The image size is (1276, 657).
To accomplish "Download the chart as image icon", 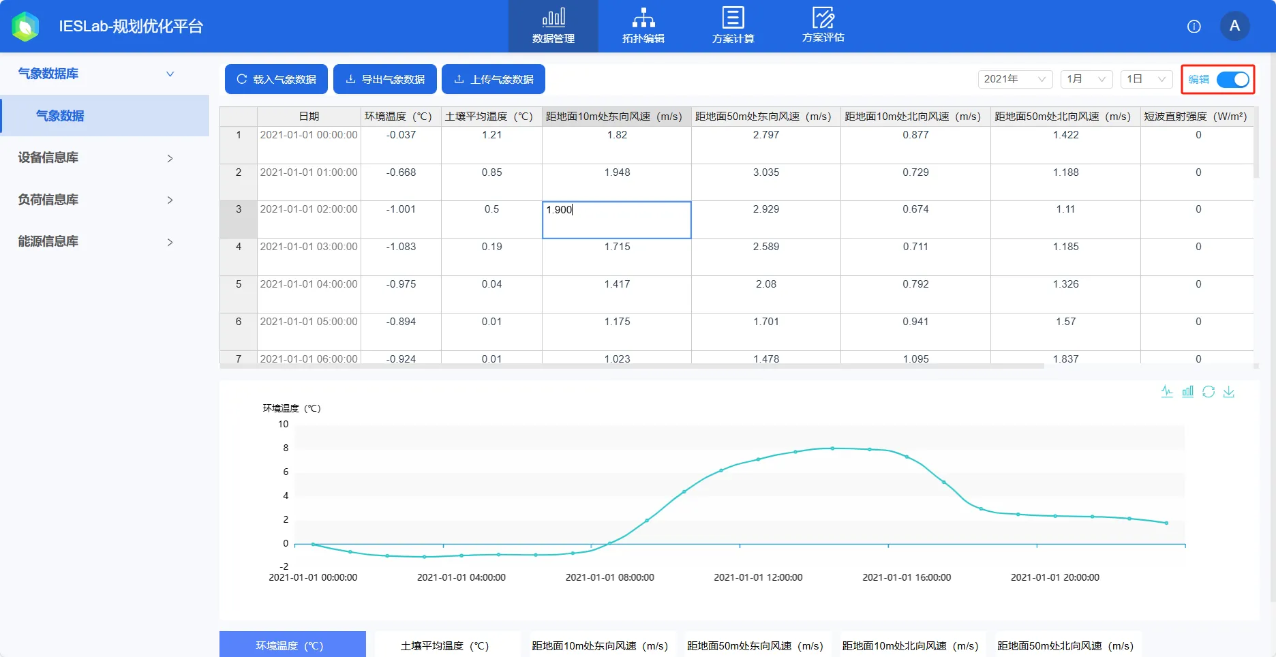I will point(1229,392).
